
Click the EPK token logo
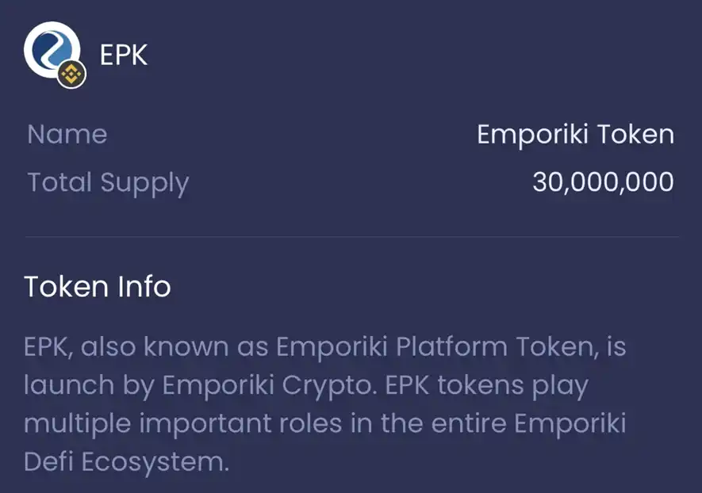[49, 49]
